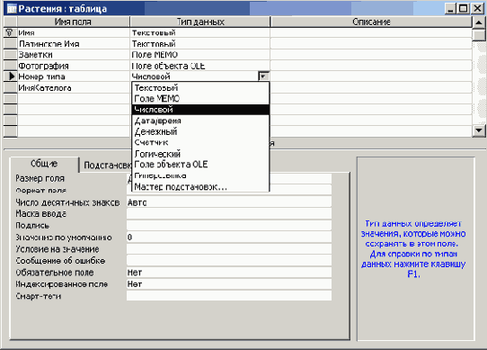Click the Индексированное поле field showing Нет
This screenshot has width=487, height=350.
coord(229,284)
